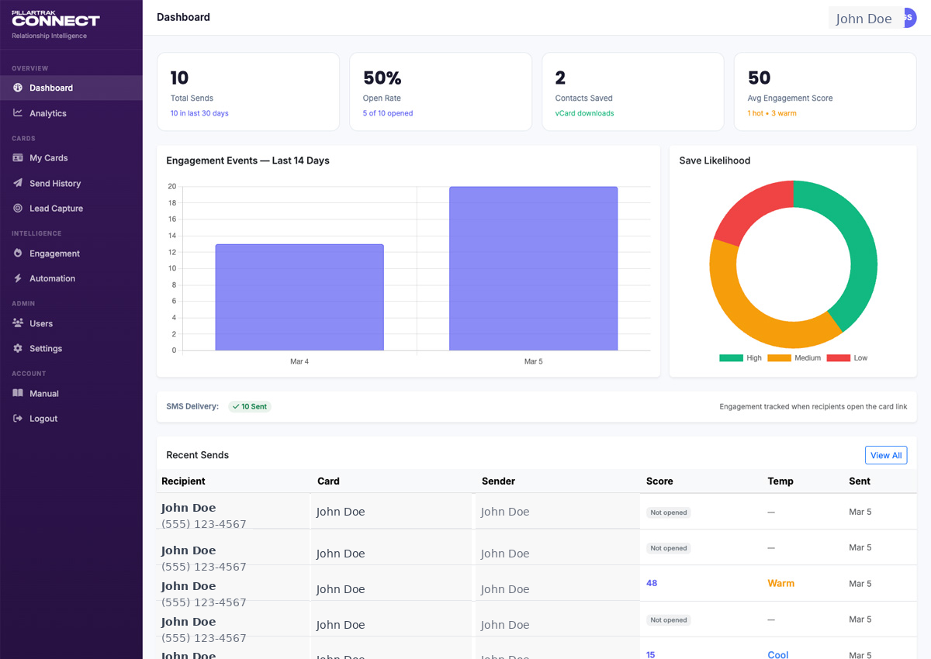Select the Mar 5 engagement bar

[533, 267]
